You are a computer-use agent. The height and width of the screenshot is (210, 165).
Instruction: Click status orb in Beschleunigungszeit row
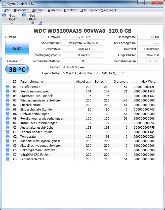coord(8,91)
